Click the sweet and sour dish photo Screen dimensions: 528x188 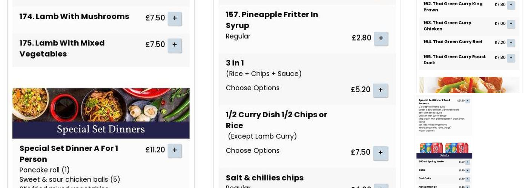469,85
